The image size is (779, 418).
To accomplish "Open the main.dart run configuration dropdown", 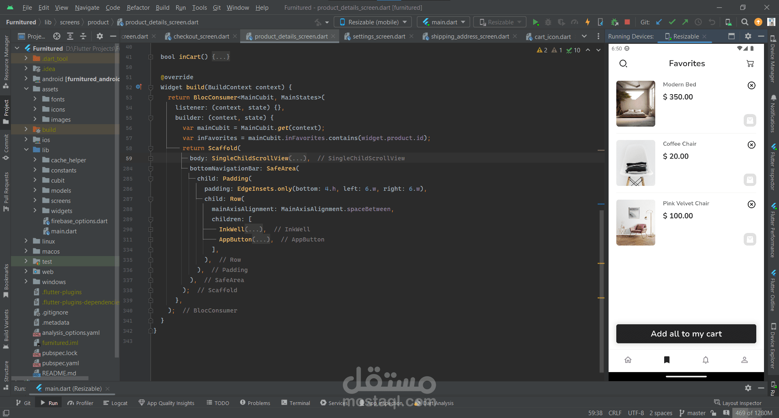I will [443, 22].
